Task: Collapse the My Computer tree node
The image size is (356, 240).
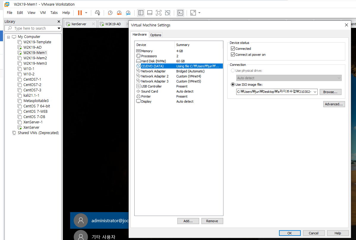Action: (8, 37)
